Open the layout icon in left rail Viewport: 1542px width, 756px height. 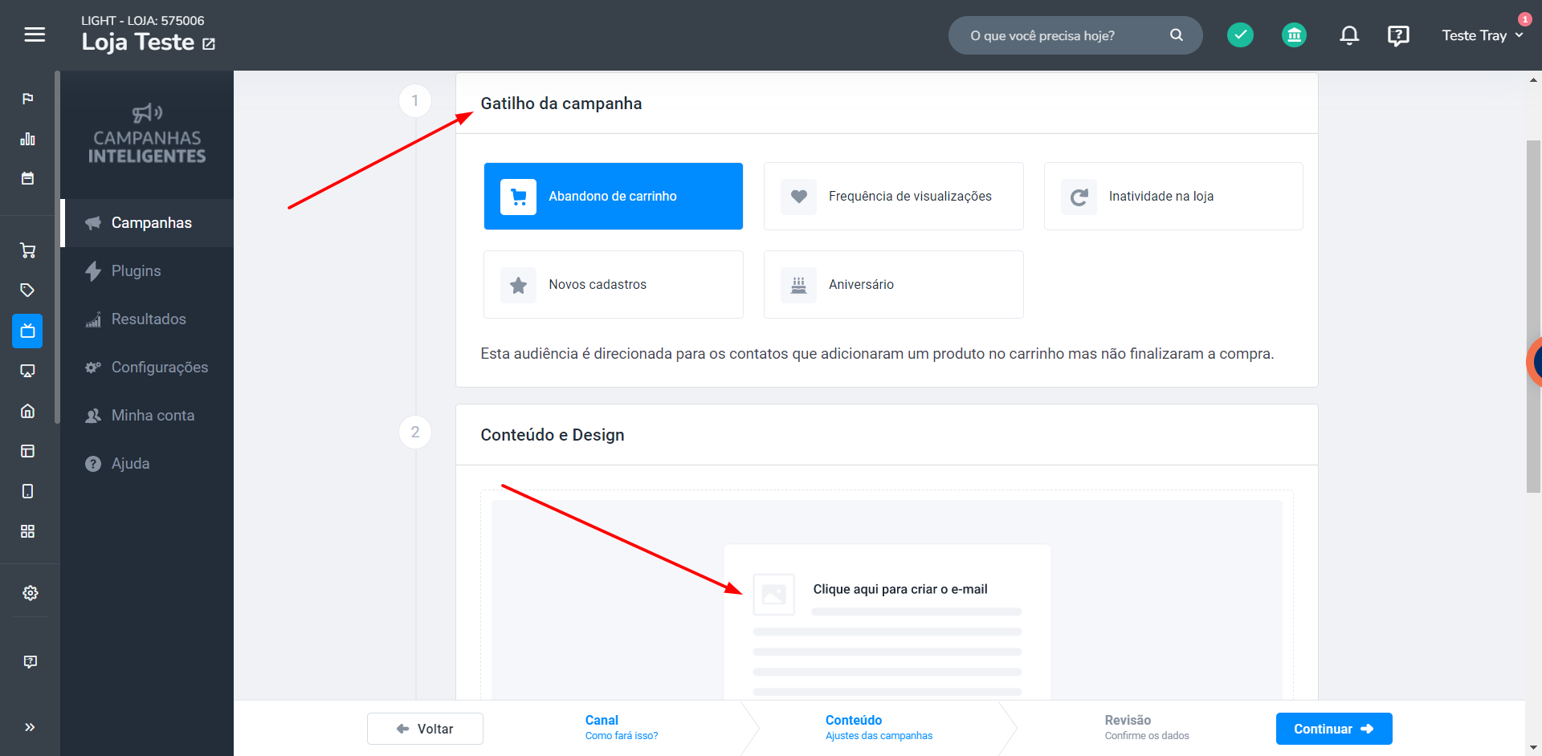tap(28, 451)
